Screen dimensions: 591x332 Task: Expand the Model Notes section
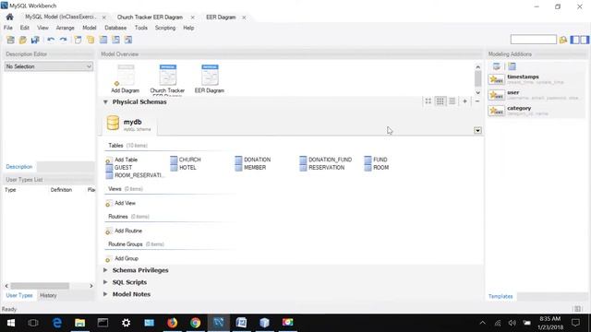pyautogui.click(x=105, y=294)
